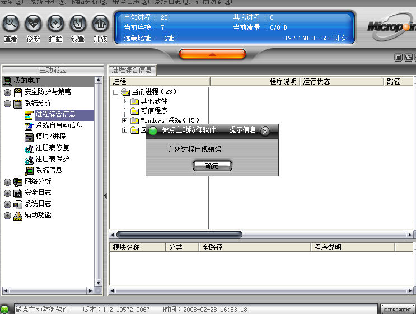Click the 升级 upgrade arrows icon
This screenshot has height=314, width=416.
coord(100,24)
